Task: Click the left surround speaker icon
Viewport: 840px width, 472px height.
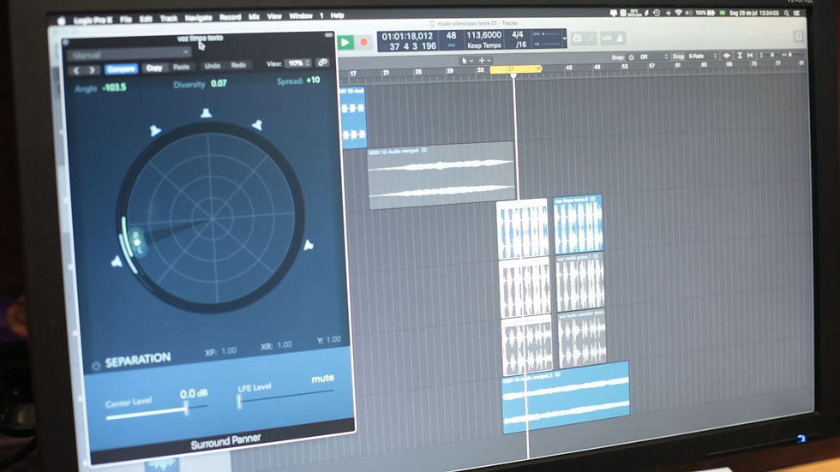Action: click(117, 261)
